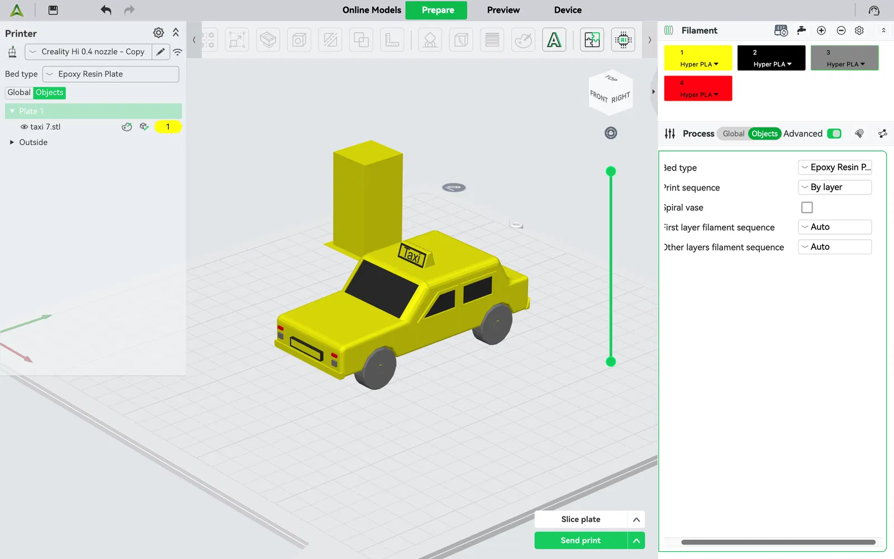This screenshot has height=559, width=894.
Task: Select the scale tool in the toolbar
Action: (x=237, y=40)
